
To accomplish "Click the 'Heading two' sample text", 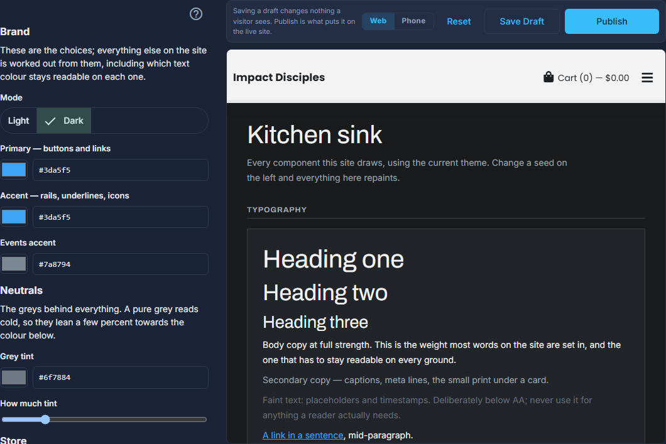I will (325, 293).
